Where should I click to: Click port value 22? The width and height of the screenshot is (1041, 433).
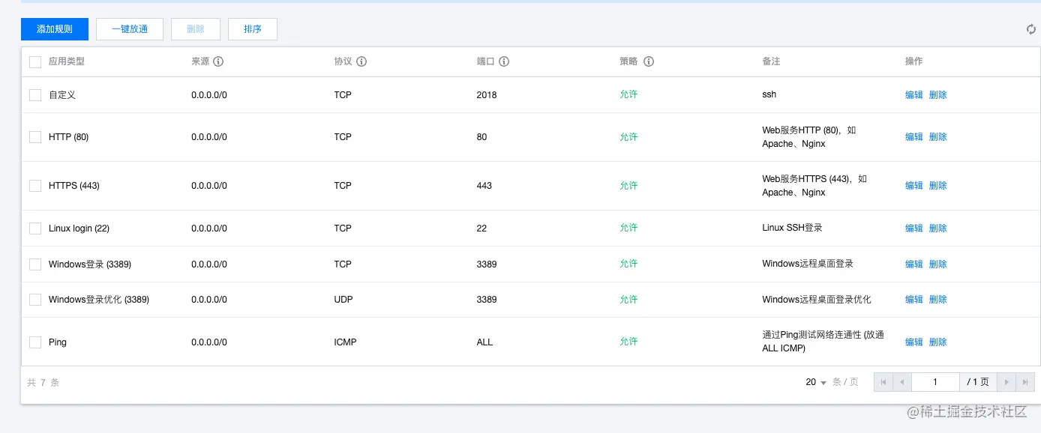[x=481, y=228]
